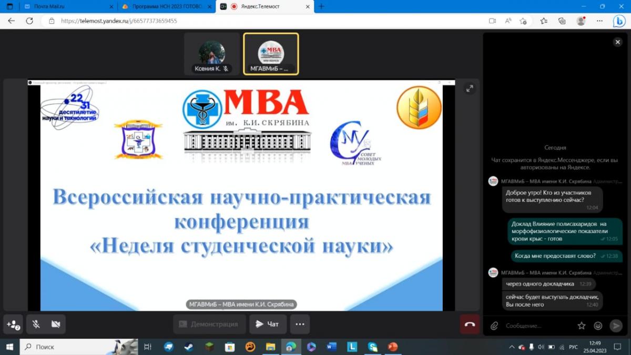The image size is (631, 355).
Task: Click the через одного докладчика message
Action: pyautogui.click(x=549, y=284)
